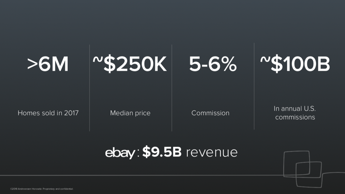Image resolution: width=345 pixels, height=194 pixels.
Task: Click the word "revenue" beside $9.5B
Action: click(x=212, y=153)
